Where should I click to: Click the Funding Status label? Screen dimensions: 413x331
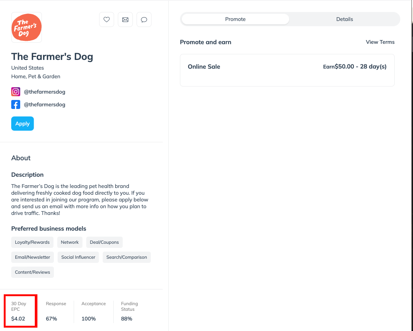tap(129, 307)
